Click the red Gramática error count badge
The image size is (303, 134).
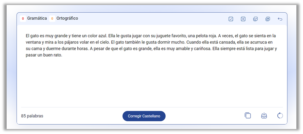tap(23, 19)
